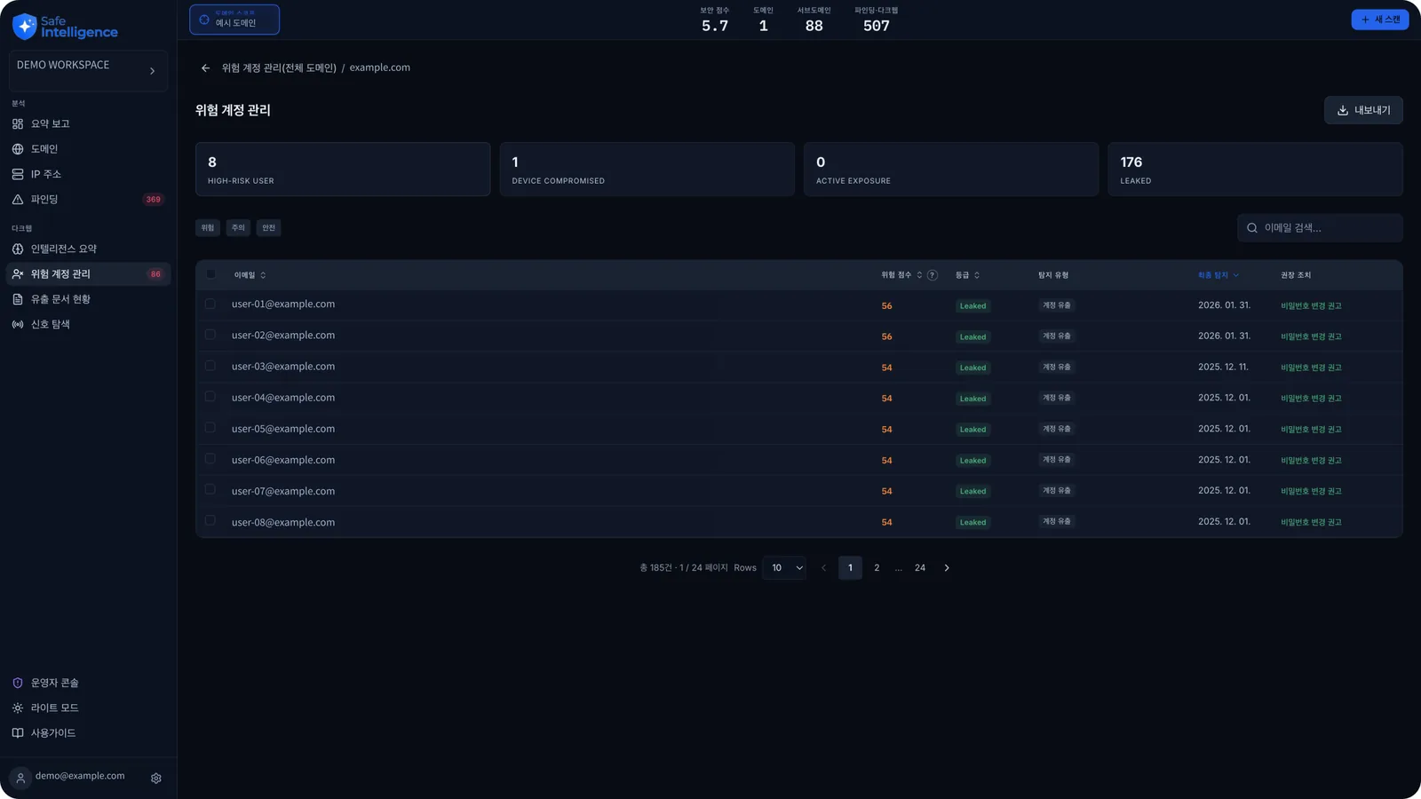Click the 이메일 검색 search field

pos(1320,228)
